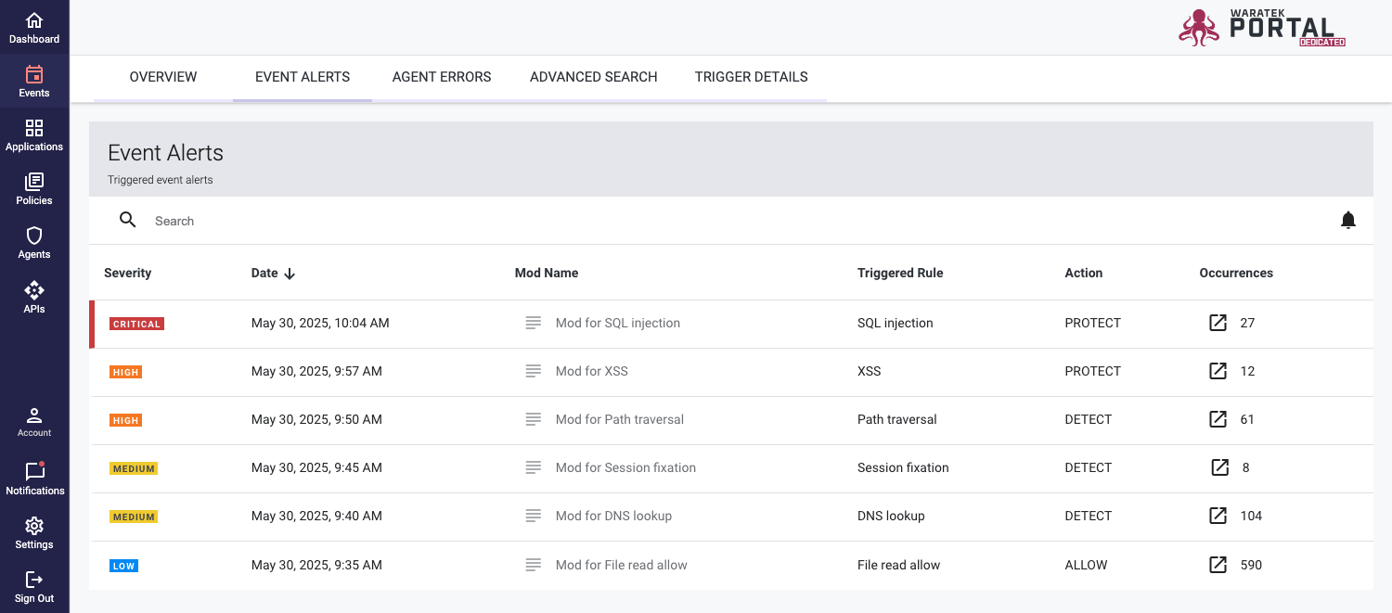Open occurrences link icon for Session fixation

(1220, 467)
